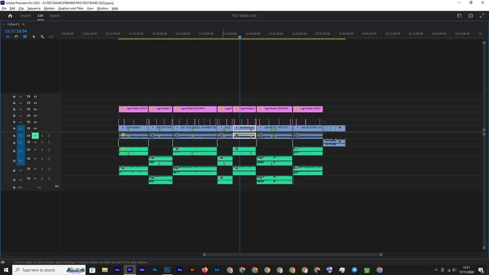The image size is (489, 275).
Task: Open Timeline Display Settings wrench
Action: [42, 37]
